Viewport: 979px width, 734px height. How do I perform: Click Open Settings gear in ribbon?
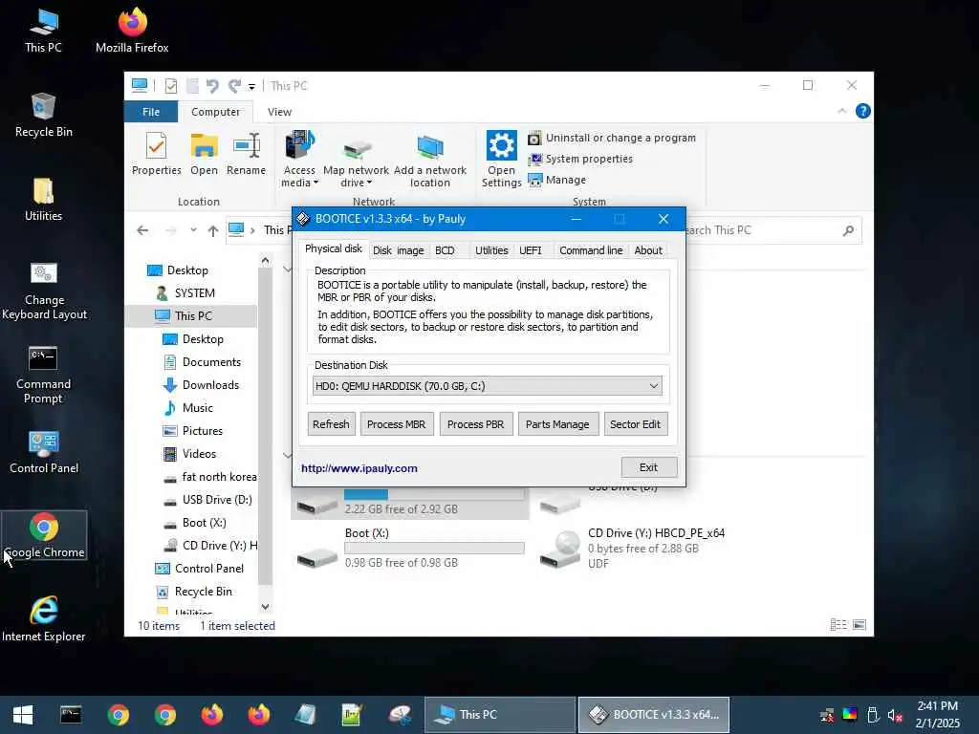(501, 160)
